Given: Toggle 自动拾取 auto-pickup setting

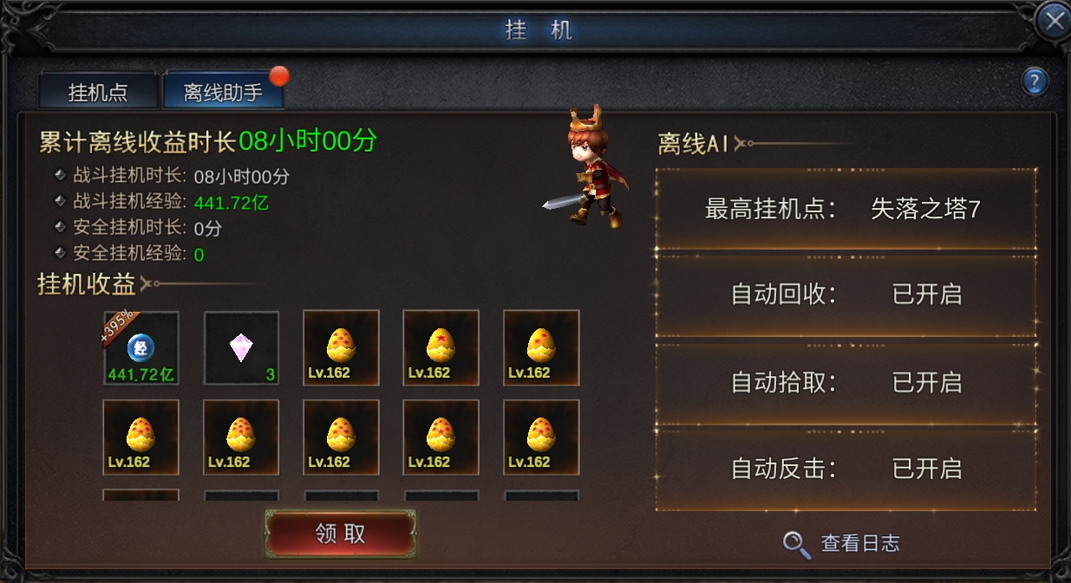Looking at the screenshot, I should pos(846,382).
